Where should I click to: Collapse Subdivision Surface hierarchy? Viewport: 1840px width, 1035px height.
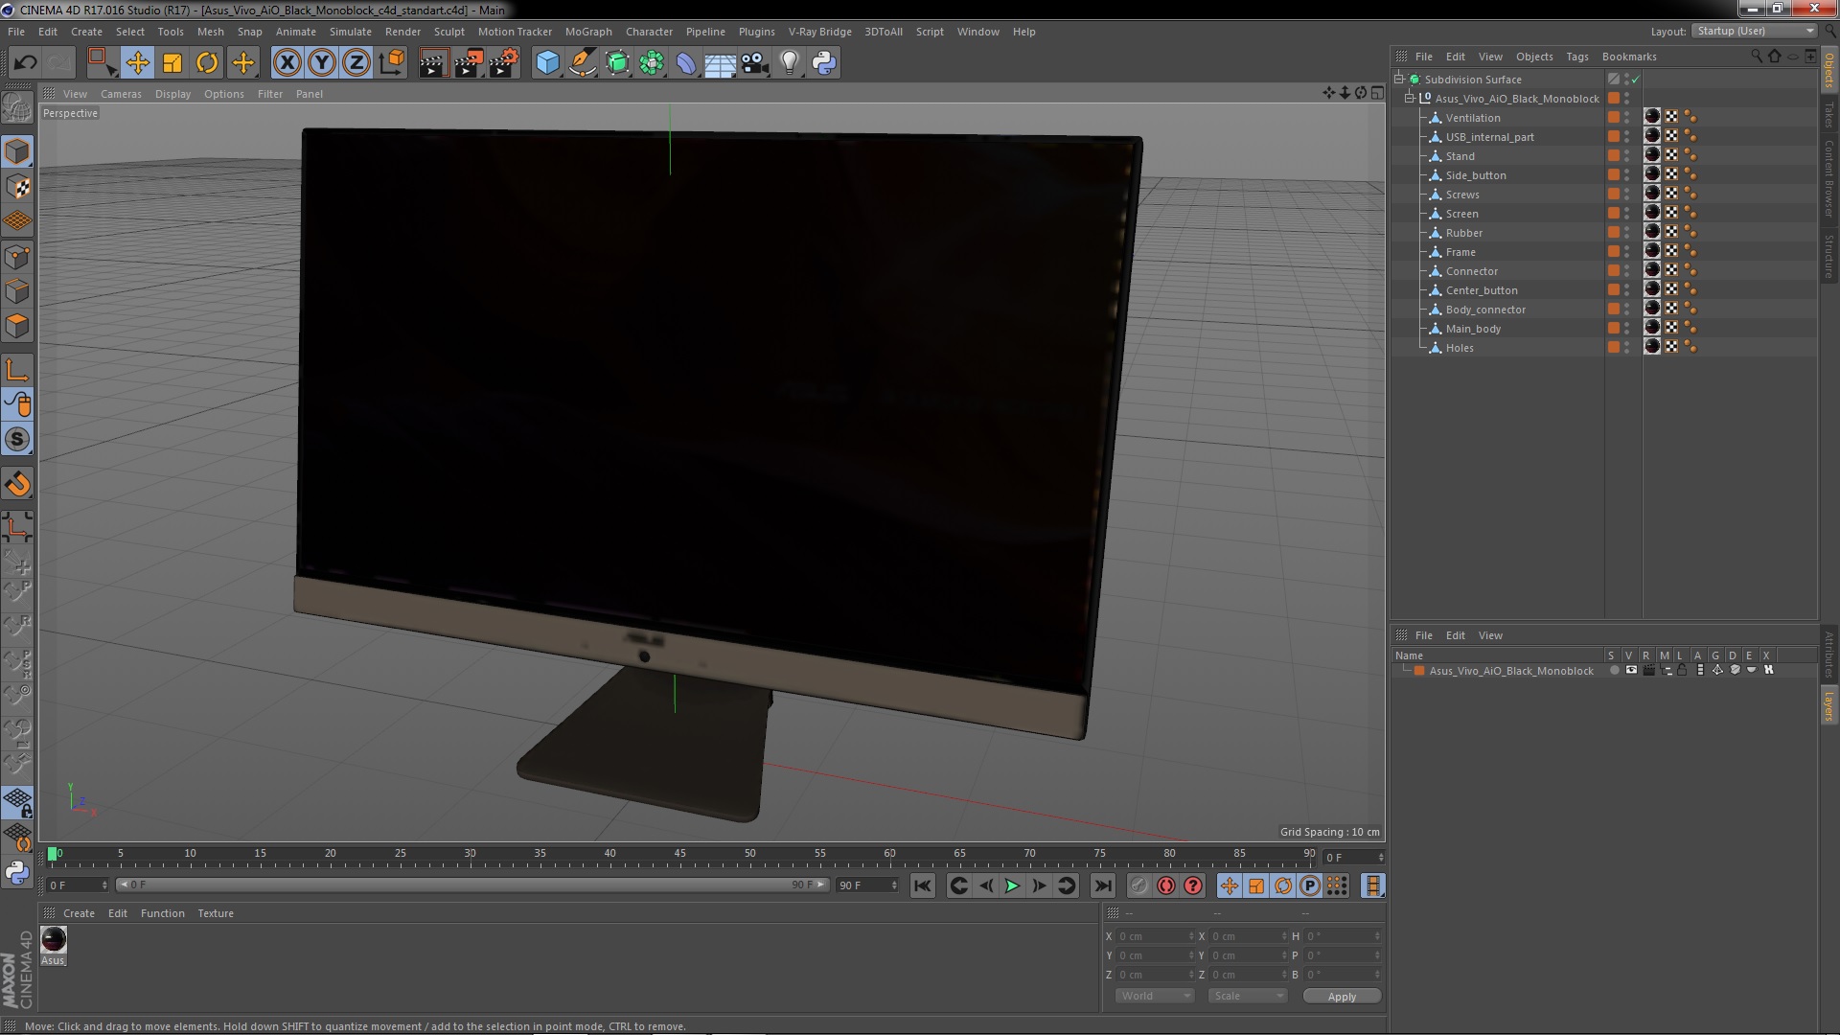(x=1399, y=80)
